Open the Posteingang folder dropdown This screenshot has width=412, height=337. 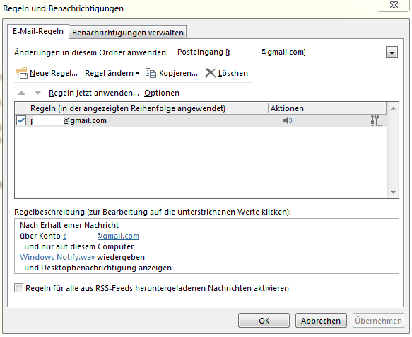coord(392,52)
